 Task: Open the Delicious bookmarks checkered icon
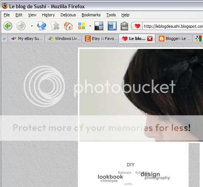point(99,26)
